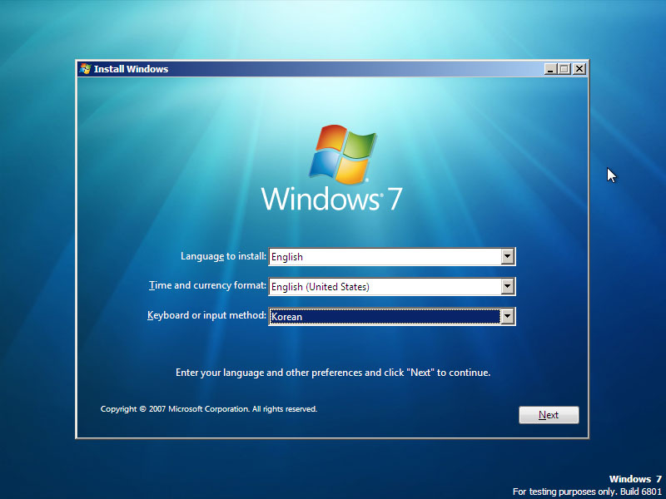The height and width of the screenshot is (499, 666).
Task: Click the 'Keyboard or input method:' label
Action: point(206,315)
